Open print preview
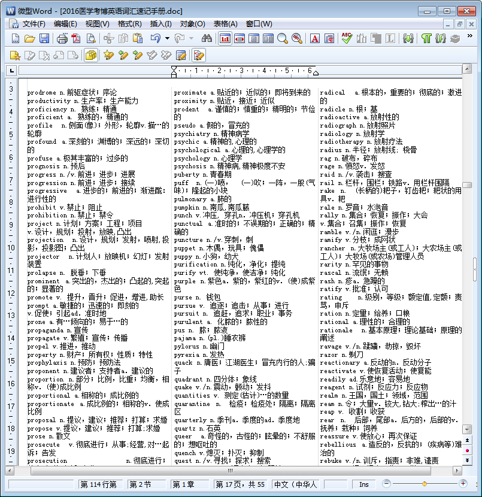Screen dimensions: 482x497 click(91, 39)
